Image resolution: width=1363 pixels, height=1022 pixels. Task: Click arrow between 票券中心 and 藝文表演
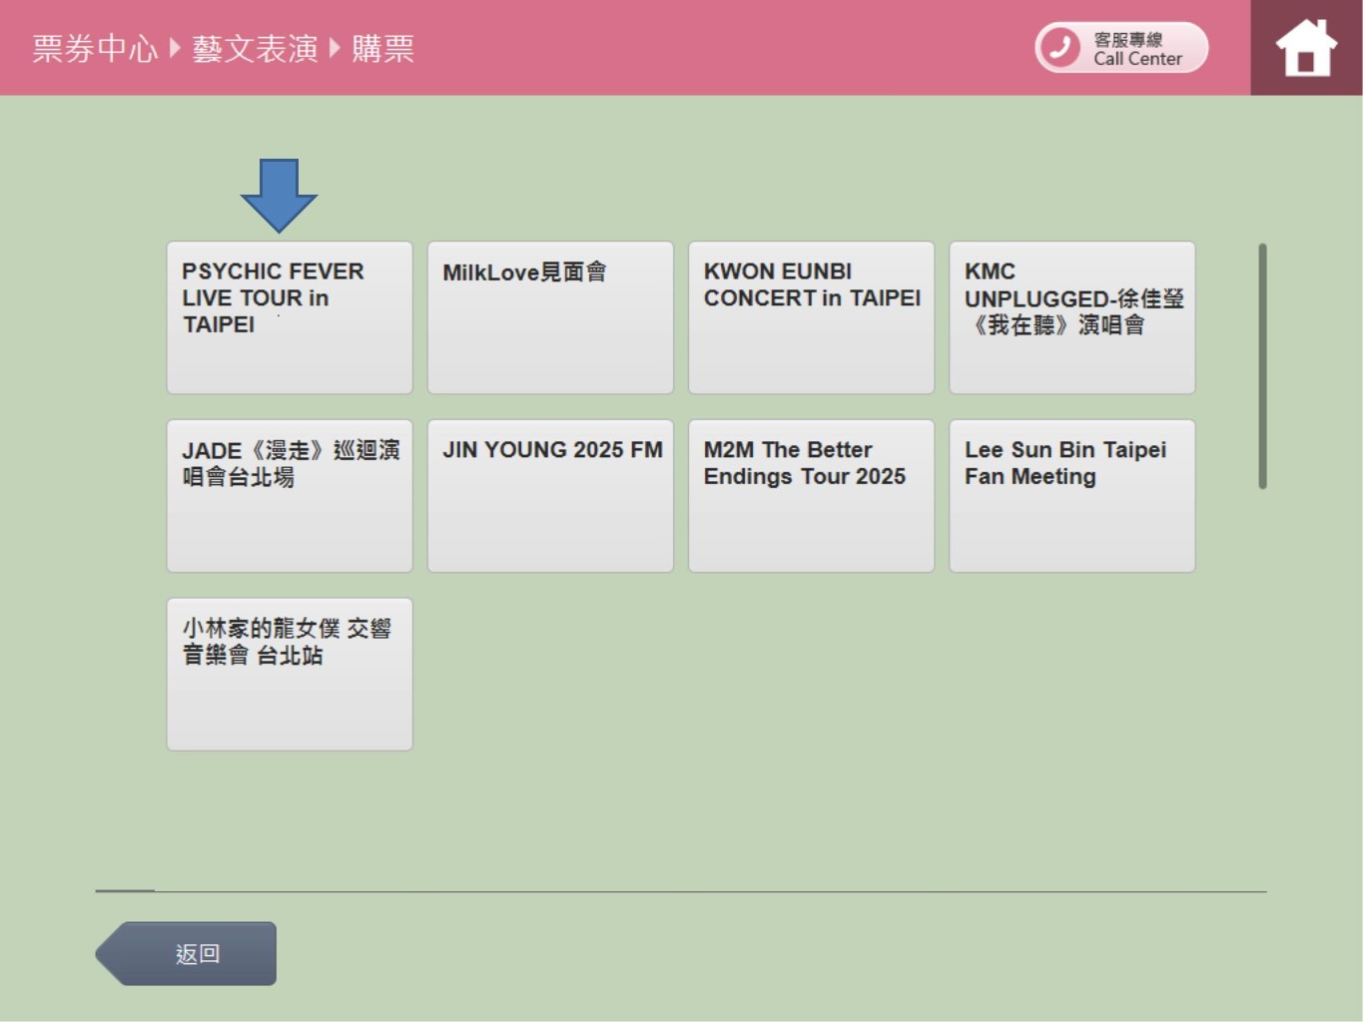point(175,48)
